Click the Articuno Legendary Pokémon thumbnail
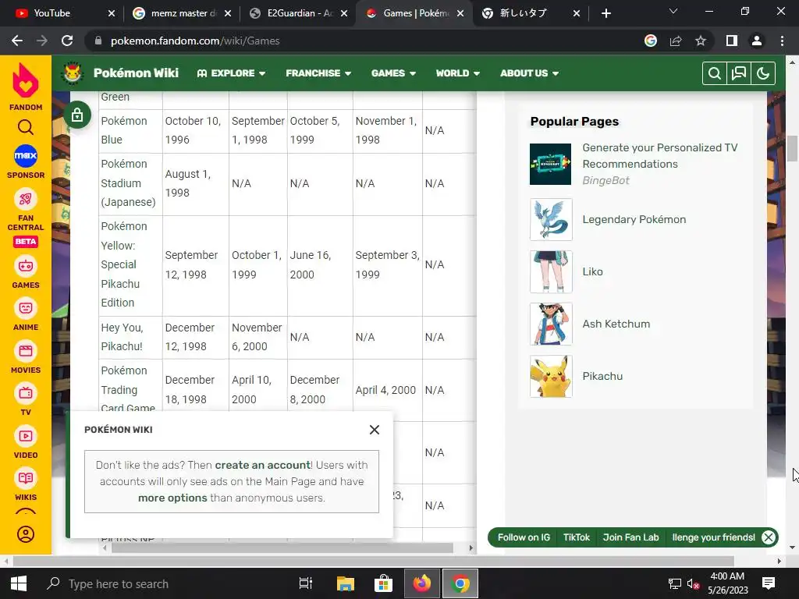This screenshot has height=599, width=799. (551, 219)
